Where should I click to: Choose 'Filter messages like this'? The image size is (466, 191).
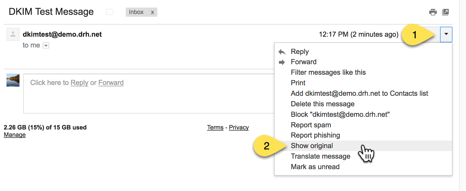click(328, 72)
